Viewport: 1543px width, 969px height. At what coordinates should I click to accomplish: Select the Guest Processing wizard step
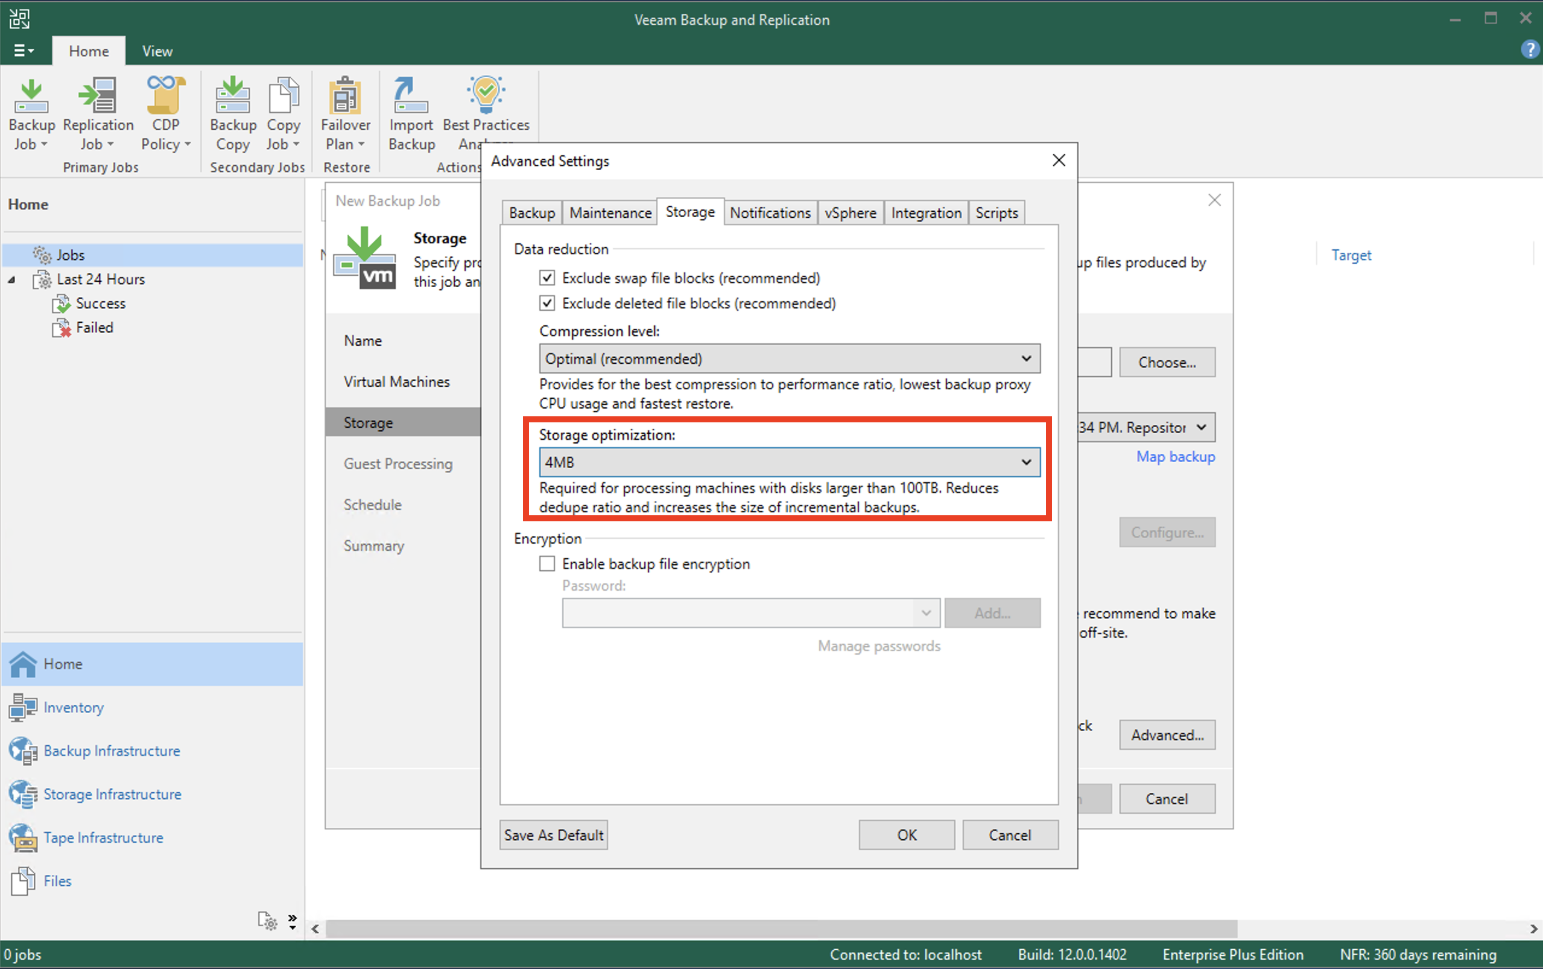[398, 463]
